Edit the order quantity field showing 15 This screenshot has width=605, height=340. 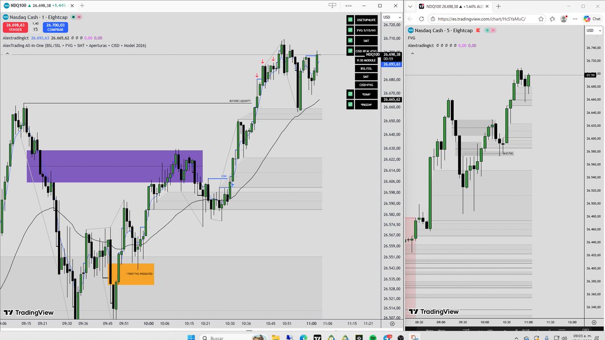(x=35, y=29)
